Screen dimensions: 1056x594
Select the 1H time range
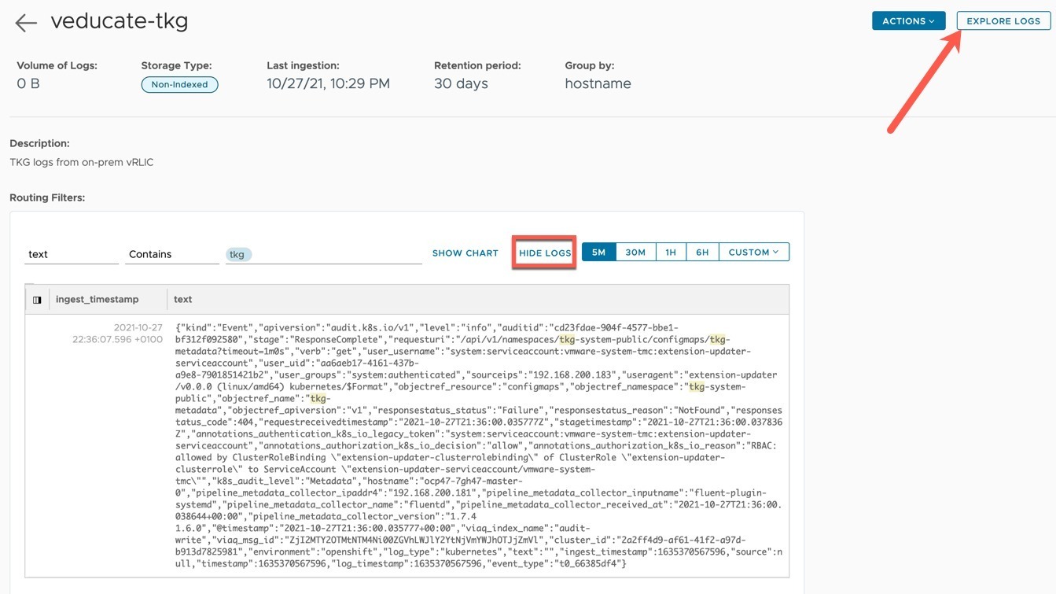coord(671,253)
